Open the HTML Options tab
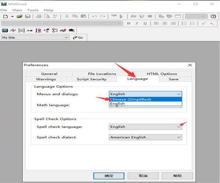This screenshot has width=220, height=183. click(x=162, y=74)
